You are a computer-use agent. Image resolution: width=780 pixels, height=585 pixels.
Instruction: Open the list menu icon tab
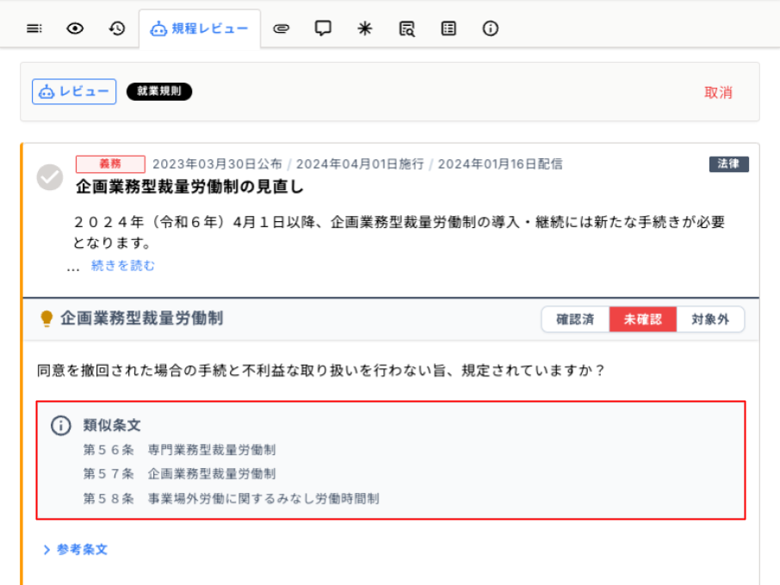[34, 28]
